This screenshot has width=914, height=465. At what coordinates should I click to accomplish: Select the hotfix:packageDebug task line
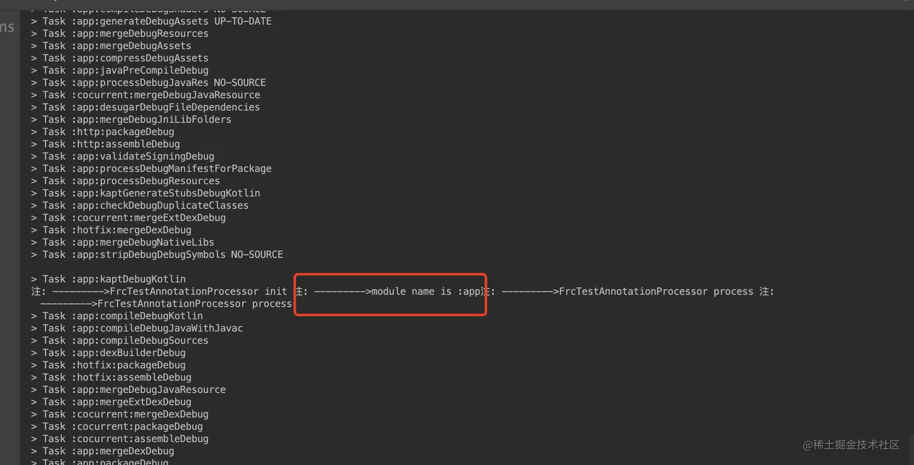[x=108, y=365]
